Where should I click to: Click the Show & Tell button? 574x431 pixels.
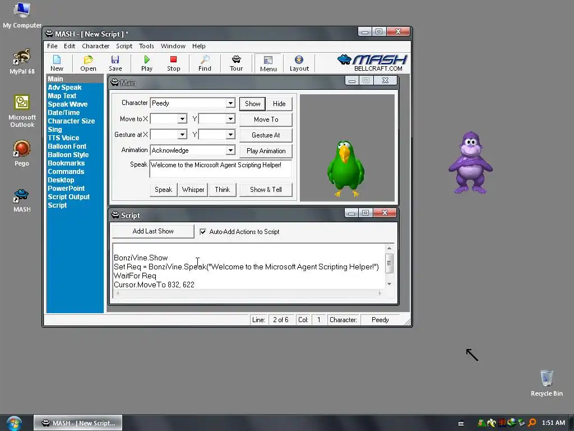click(x=266, y=190)
